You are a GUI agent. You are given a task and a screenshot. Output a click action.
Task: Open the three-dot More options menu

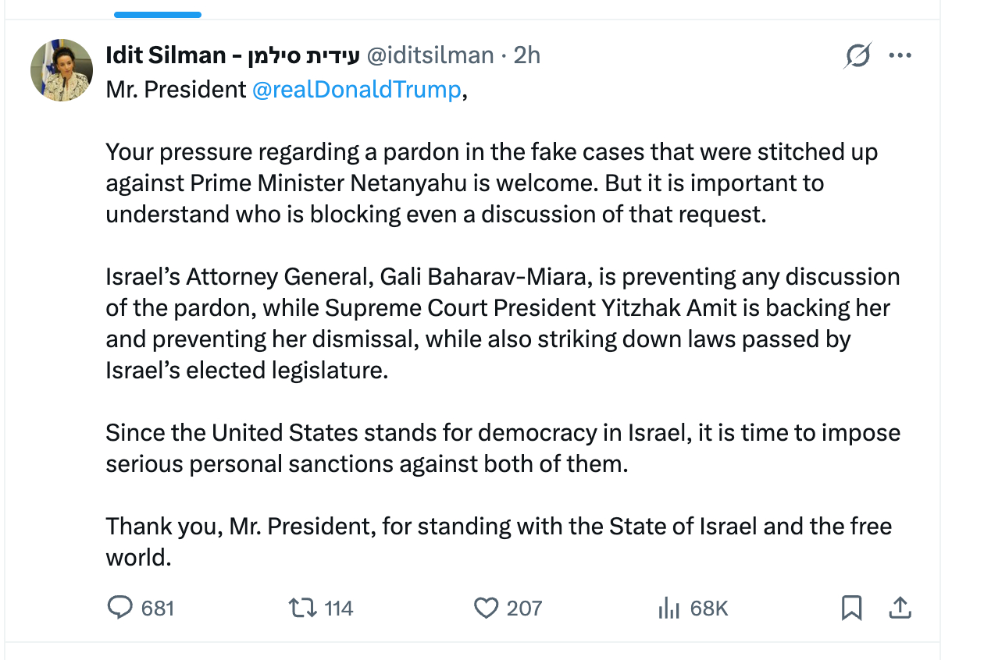click(900, 56)
